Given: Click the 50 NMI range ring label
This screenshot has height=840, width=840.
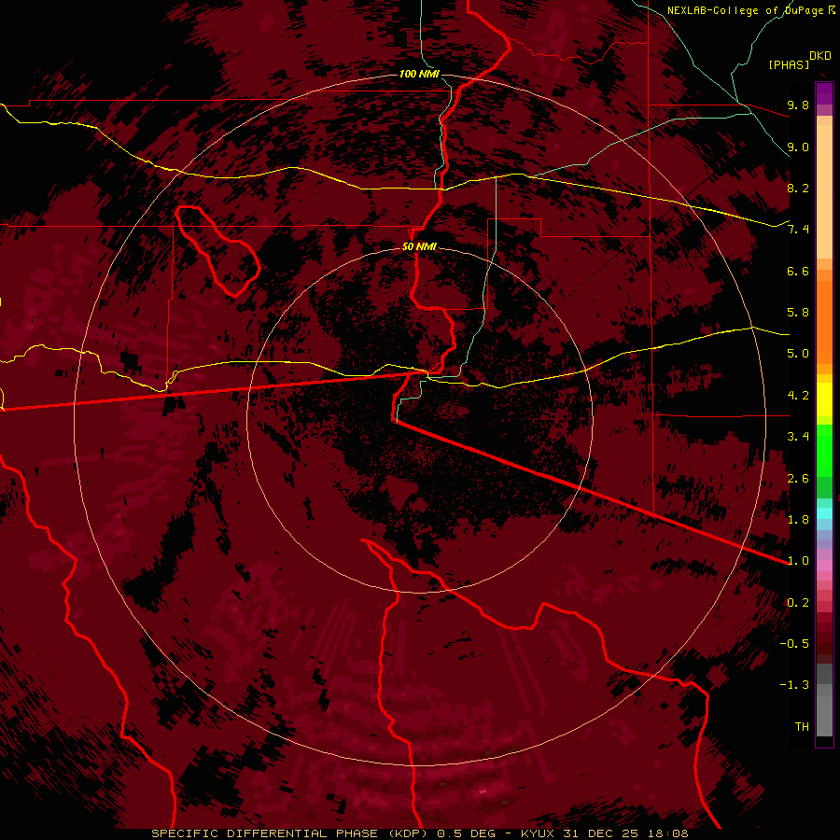Looking at the screenshot, I should 419,246.
